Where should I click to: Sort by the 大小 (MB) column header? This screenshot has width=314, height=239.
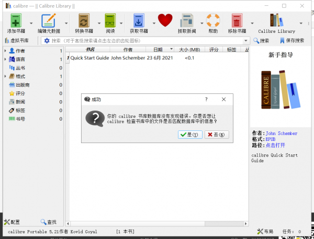pyautogui.click(x=189, y=50)
